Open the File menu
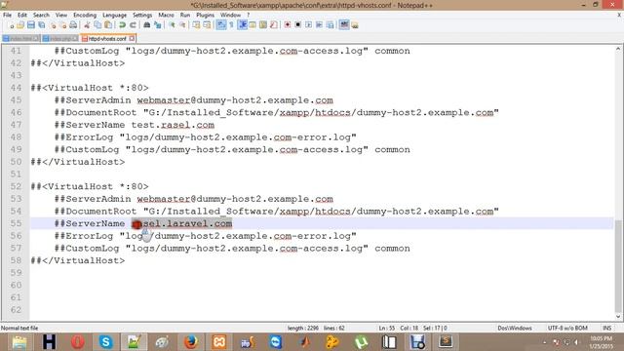The image size is (624, 351). 7,15
